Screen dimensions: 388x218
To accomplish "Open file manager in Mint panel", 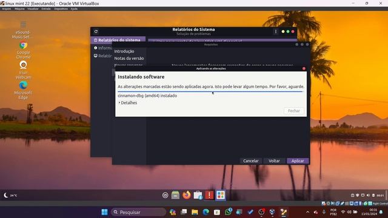I will tap(175, 195).
